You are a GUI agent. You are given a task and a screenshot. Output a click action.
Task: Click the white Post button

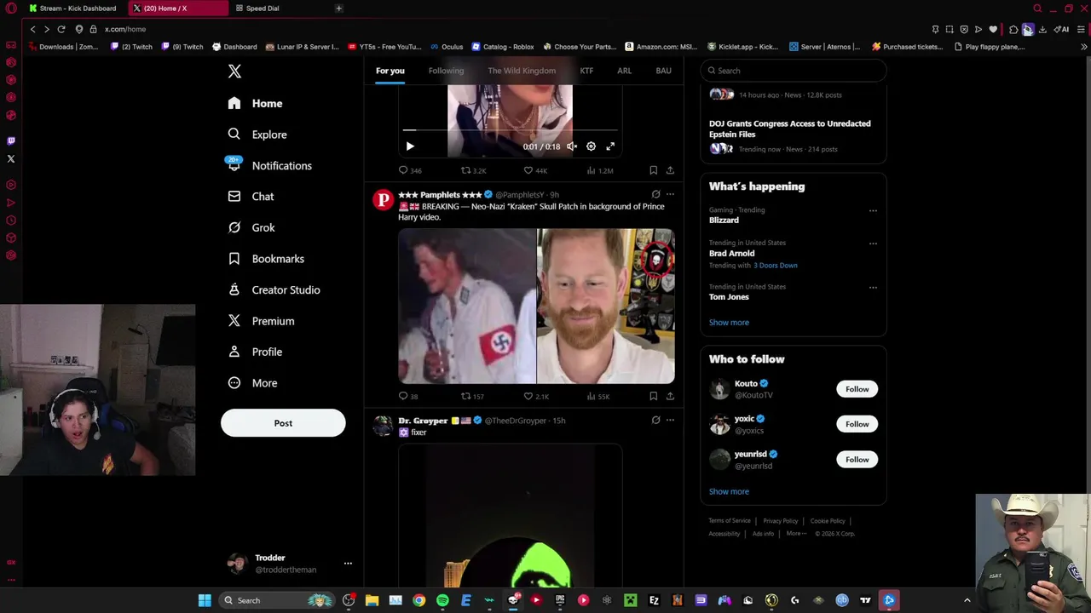tap(283, 423)
